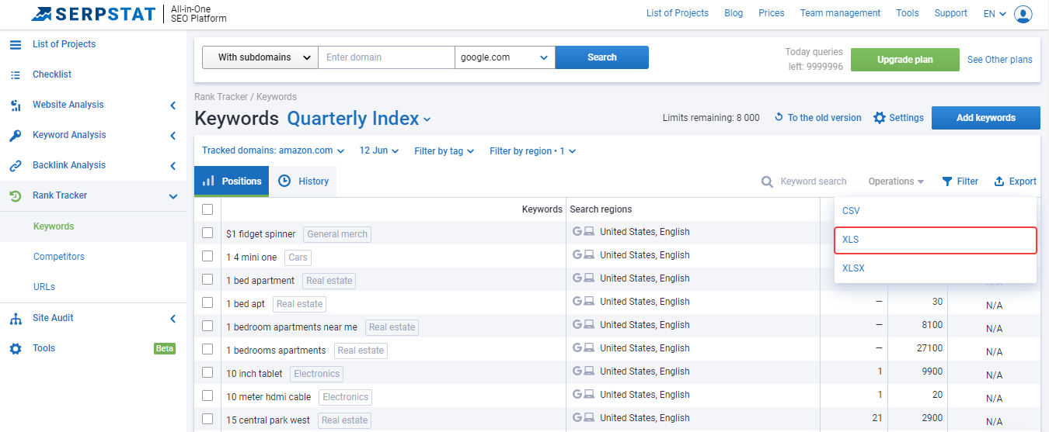The height and width of the screenshot is (432, 1049).
Task: Open the Filter by tag dropdown
Action: pos(444,150)
